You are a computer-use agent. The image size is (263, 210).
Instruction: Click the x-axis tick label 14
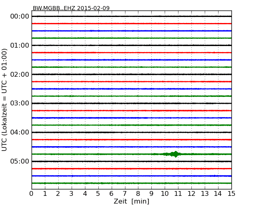[218, 194]
